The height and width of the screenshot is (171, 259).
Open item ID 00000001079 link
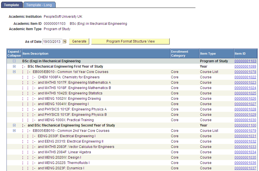[245, 131]
